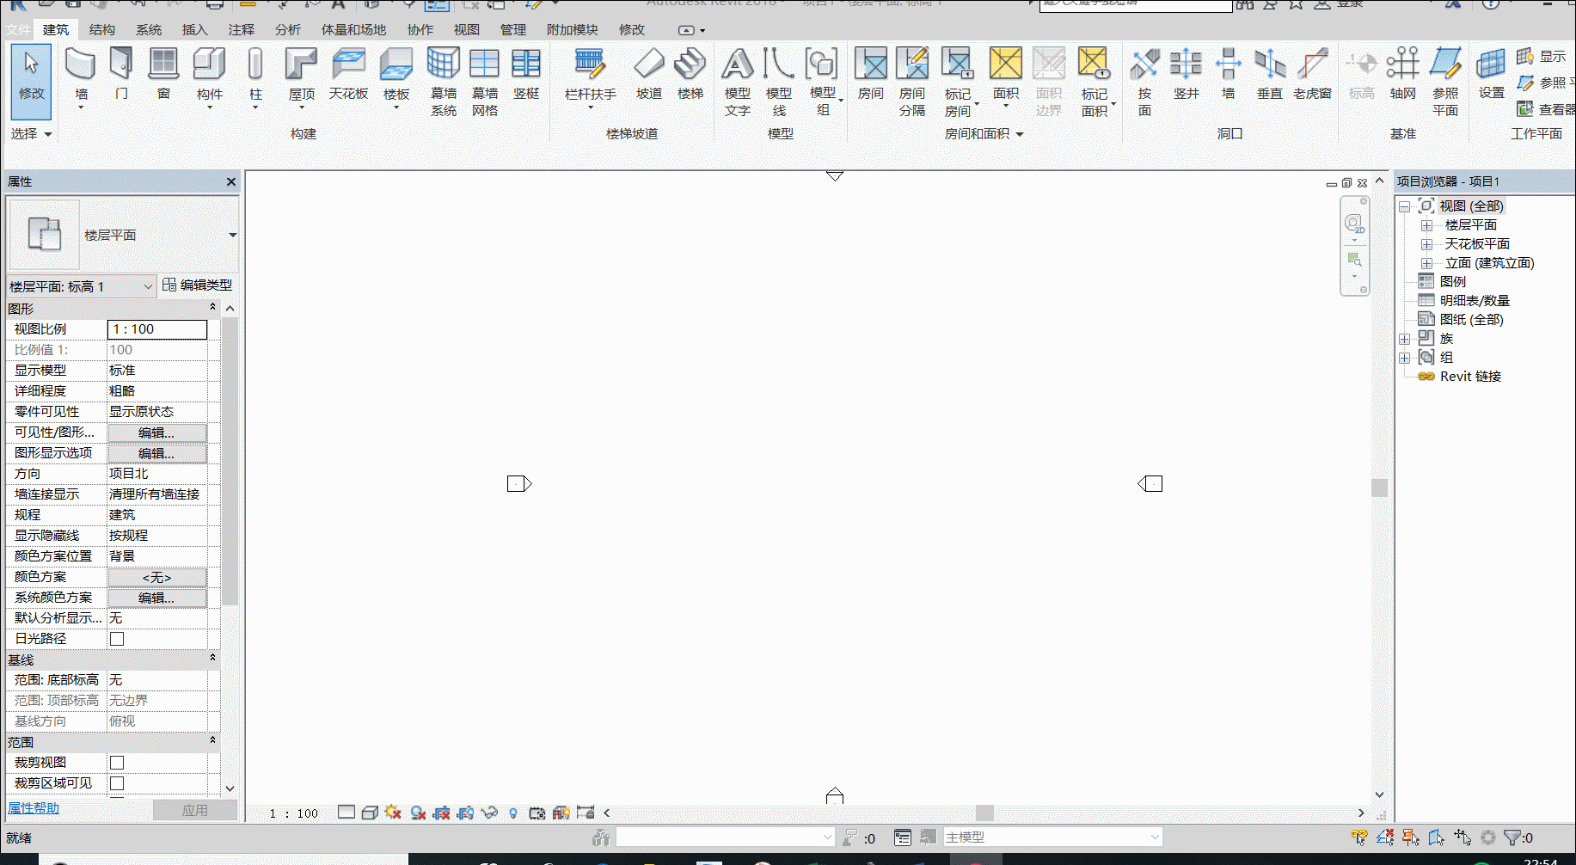Expand the 楼层平面 tree node
Image resolution: width=1576 pixels, height=865 pixels.
(1426, 225)
